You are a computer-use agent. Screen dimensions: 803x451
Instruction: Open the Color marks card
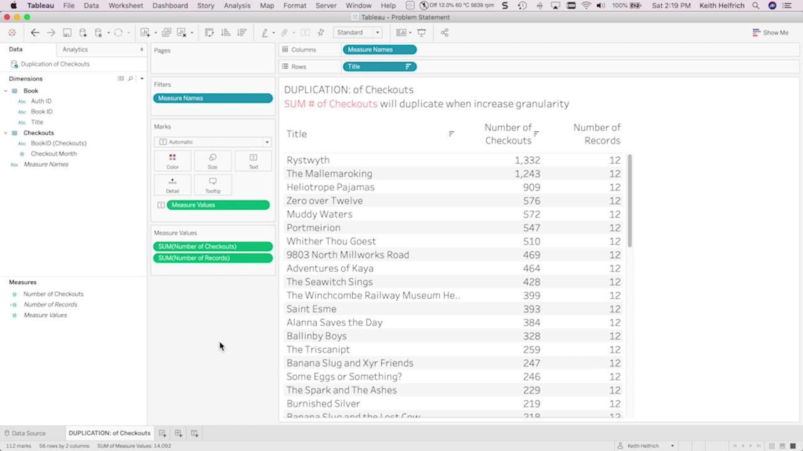[x=173, y=161]
